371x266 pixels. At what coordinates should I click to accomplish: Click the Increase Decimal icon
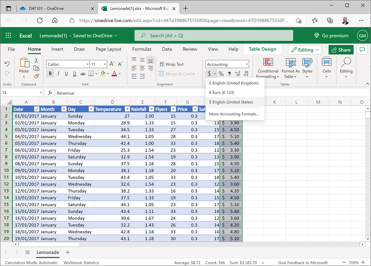(237, 73)
